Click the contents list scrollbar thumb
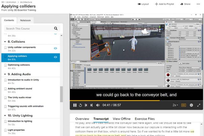 pyautogui.click(x=62, y=94)
